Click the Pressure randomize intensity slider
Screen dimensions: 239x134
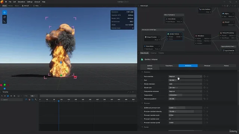click(185, 112)
